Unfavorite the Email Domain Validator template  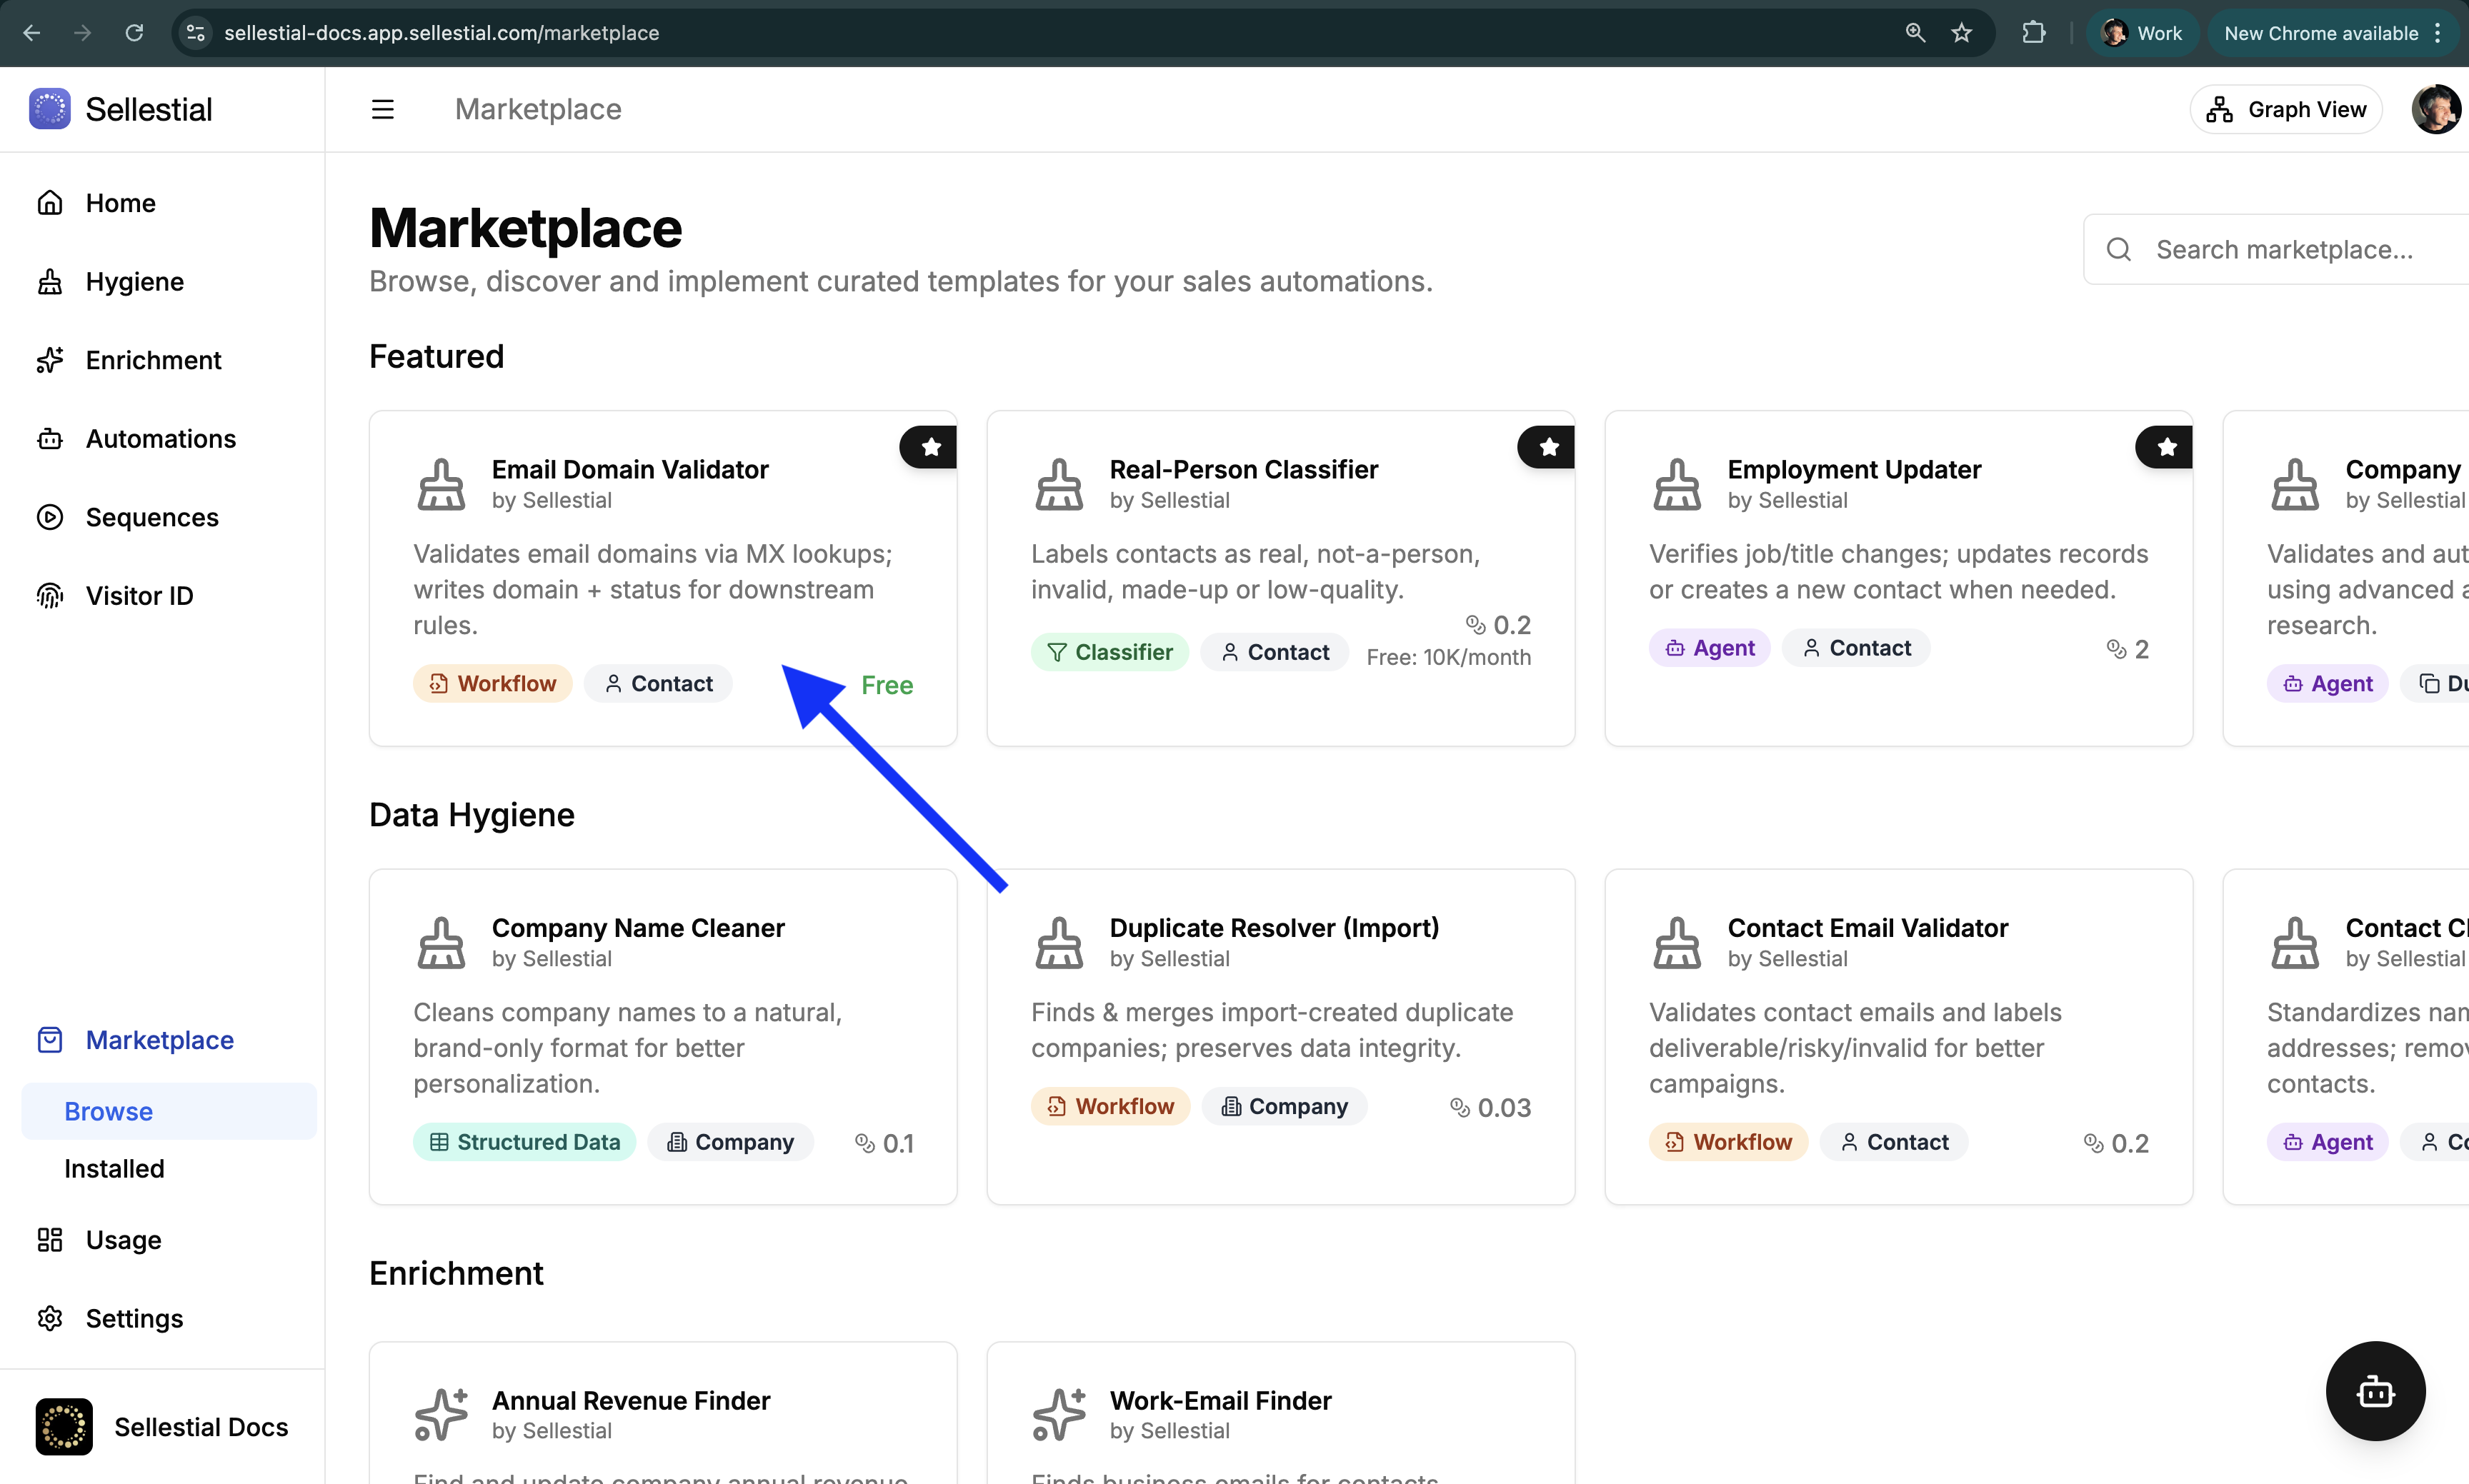tap(929, 447)
